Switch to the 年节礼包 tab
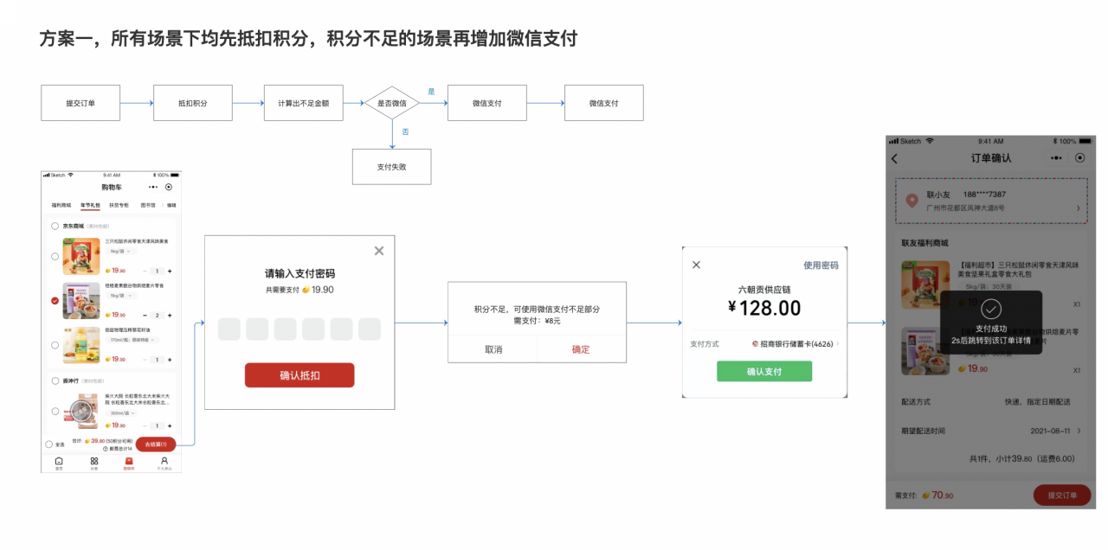This screenshot has width=1108, height=550. [x=90, y=205]
